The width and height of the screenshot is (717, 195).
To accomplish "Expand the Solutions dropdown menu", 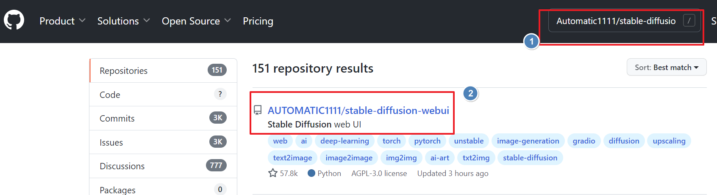I will click(123, 21).
